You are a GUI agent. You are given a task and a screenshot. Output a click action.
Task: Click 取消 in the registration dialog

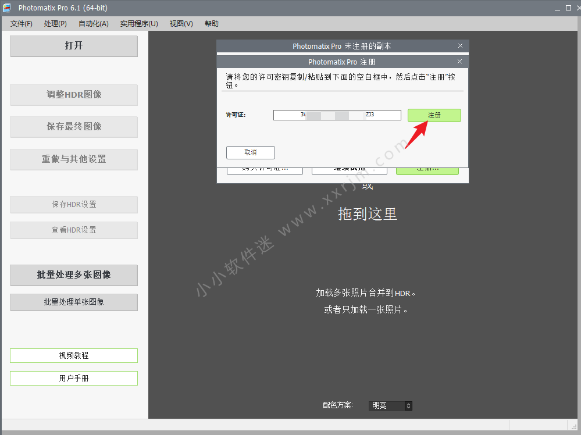(250, 152)
